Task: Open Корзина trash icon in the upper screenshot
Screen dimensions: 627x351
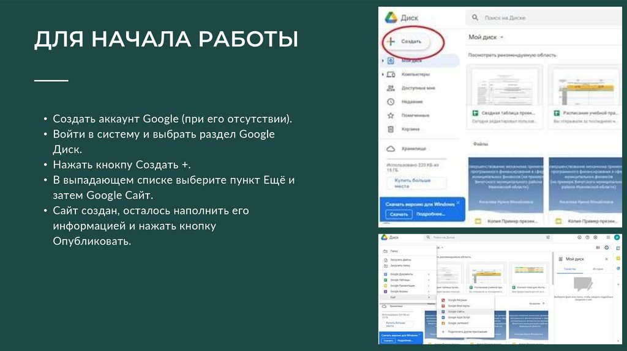Action: click(391, 129)
